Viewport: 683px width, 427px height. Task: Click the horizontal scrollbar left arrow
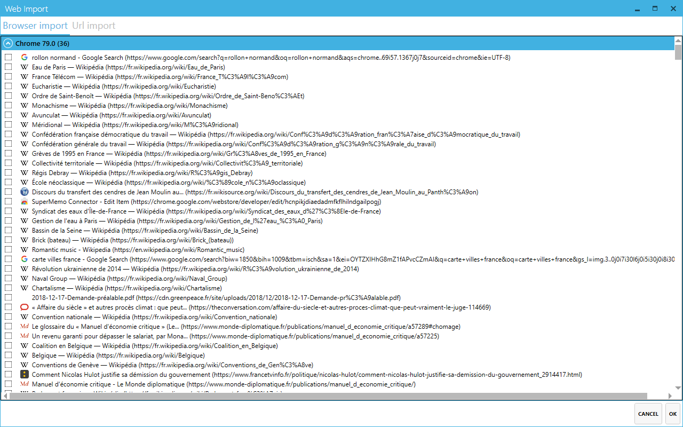click(5, 396)
